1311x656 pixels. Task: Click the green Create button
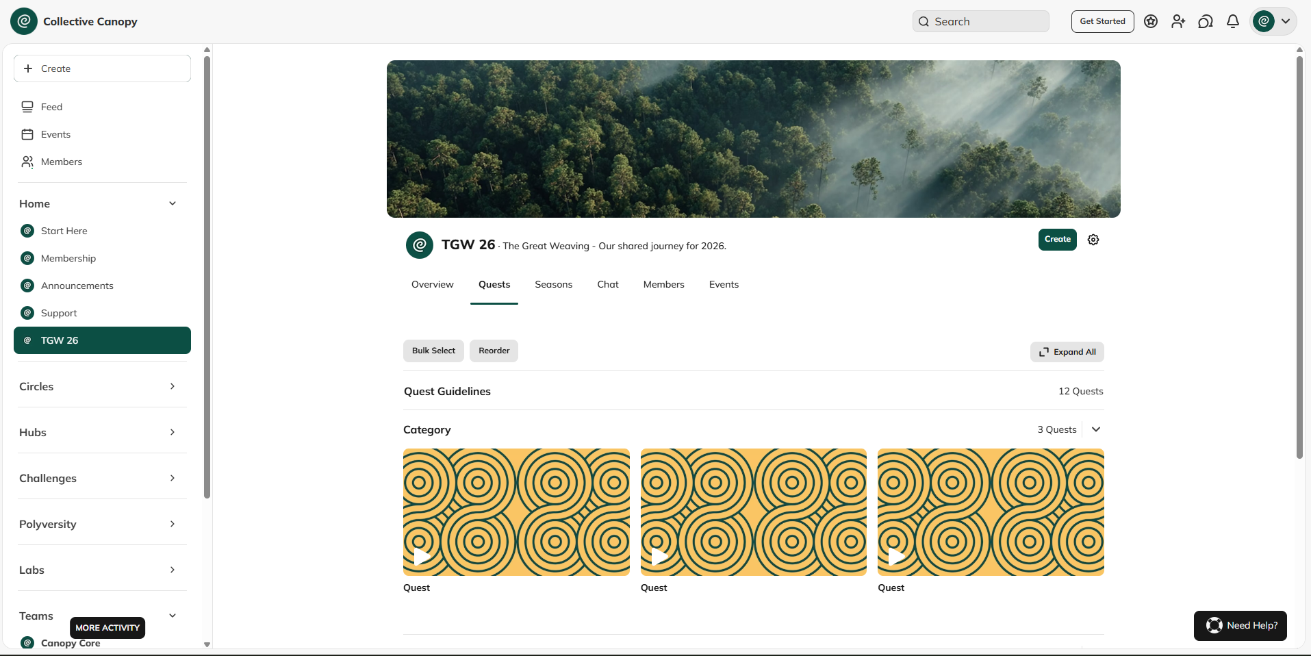pyautogui.click(x=1057, y=240)
